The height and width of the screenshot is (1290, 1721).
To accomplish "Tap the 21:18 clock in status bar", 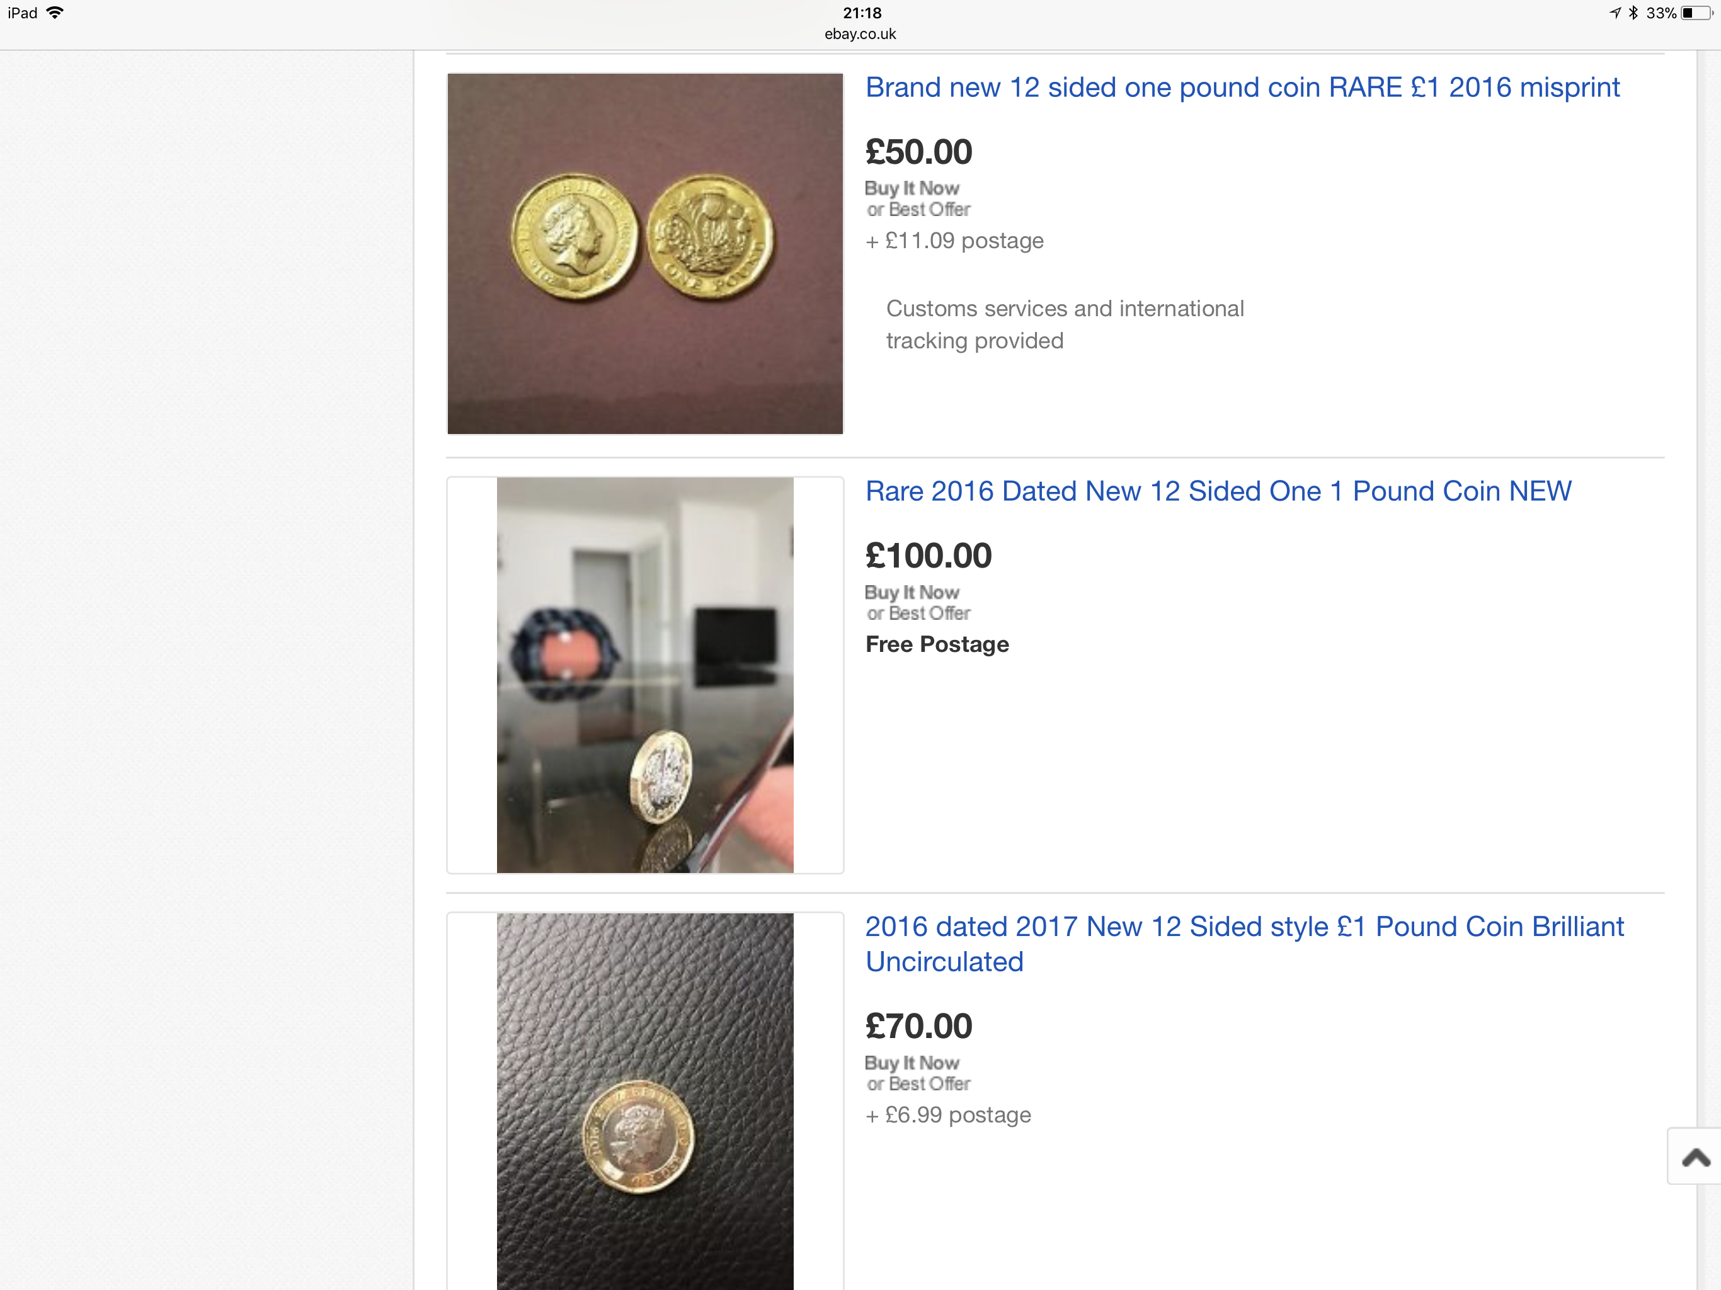I will [862, 13].
